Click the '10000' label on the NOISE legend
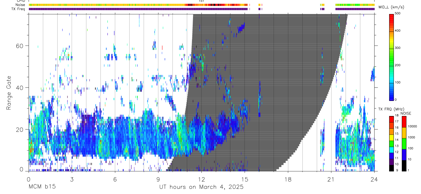 click(412, 127)
